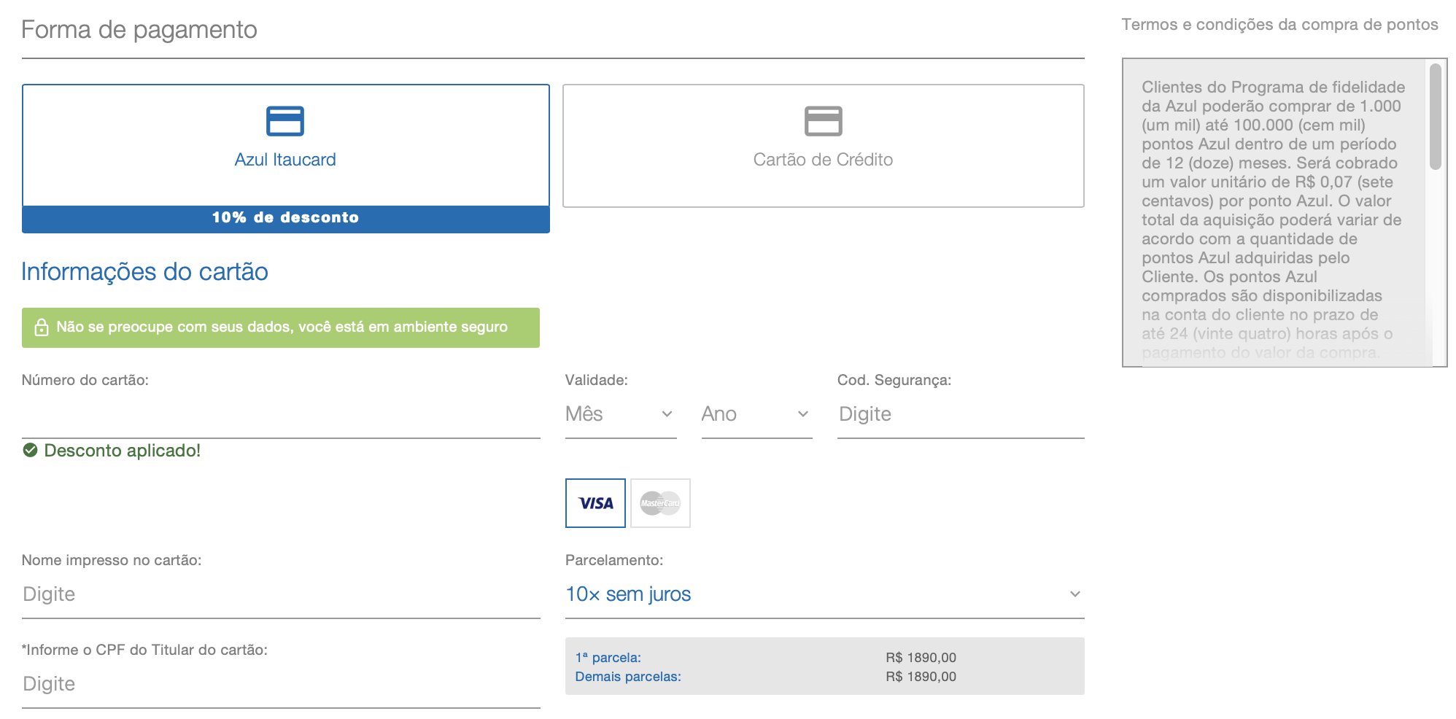1456x719 pixels.
Task: Click the padlock icon in the green secure notice
Action: coord(42,327)
